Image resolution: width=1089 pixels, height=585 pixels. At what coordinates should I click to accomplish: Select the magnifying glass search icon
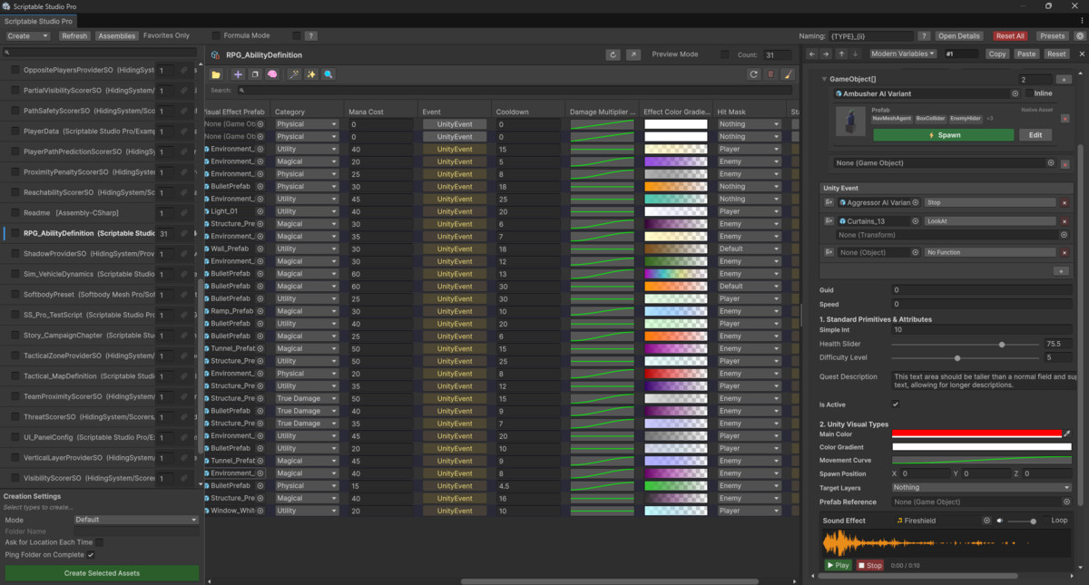coord(328,75)
